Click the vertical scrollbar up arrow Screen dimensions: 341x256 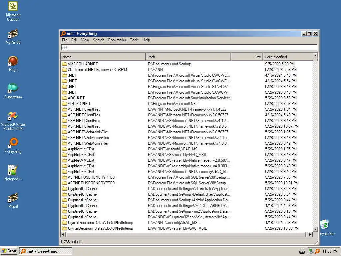tap(315, 56)
